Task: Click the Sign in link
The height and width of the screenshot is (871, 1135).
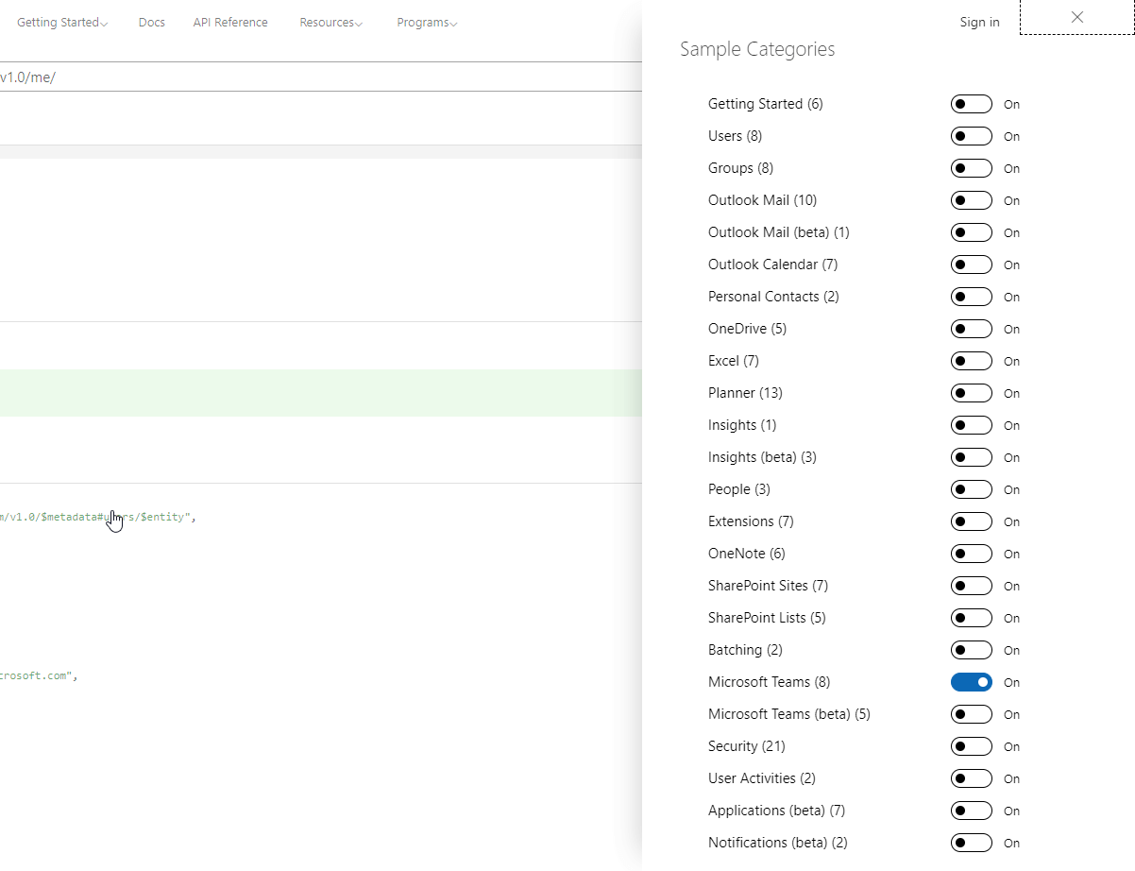Action: click(x=978, y=22)
